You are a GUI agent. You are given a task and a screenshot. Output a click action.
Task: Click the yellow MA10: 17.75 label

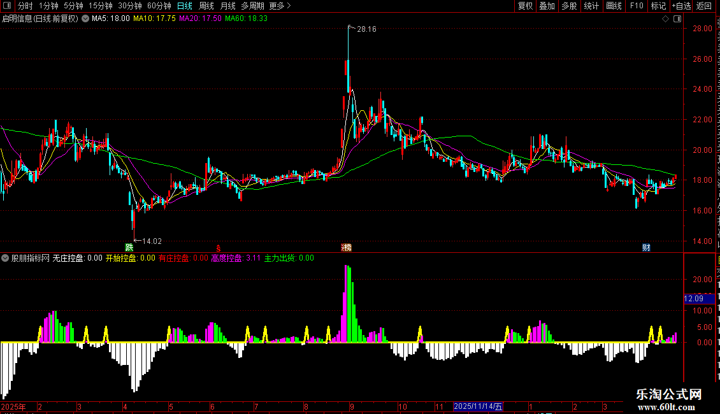[154, 18]
